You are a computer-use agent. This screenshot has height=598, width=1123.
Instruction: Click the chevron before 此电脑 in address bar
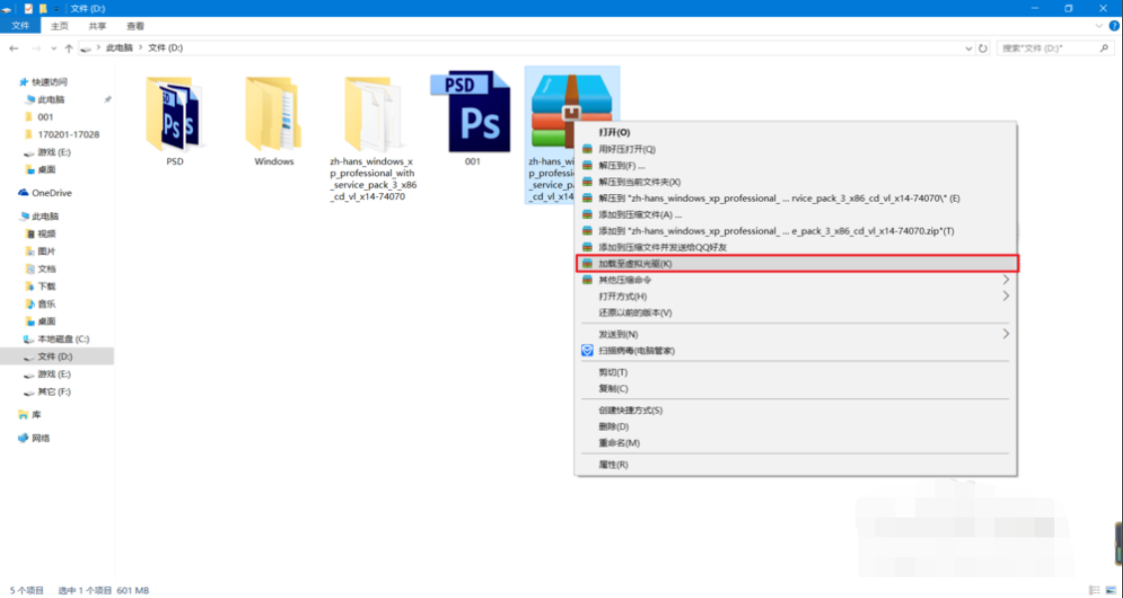click(98, 48)
